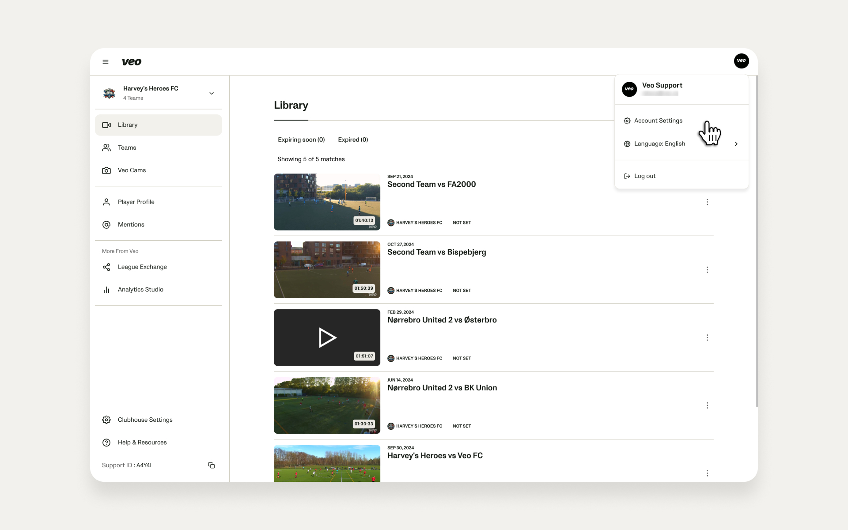Open the Second Team vs FA2000 title
Viewport: 848px width, 530px height.
432,185
